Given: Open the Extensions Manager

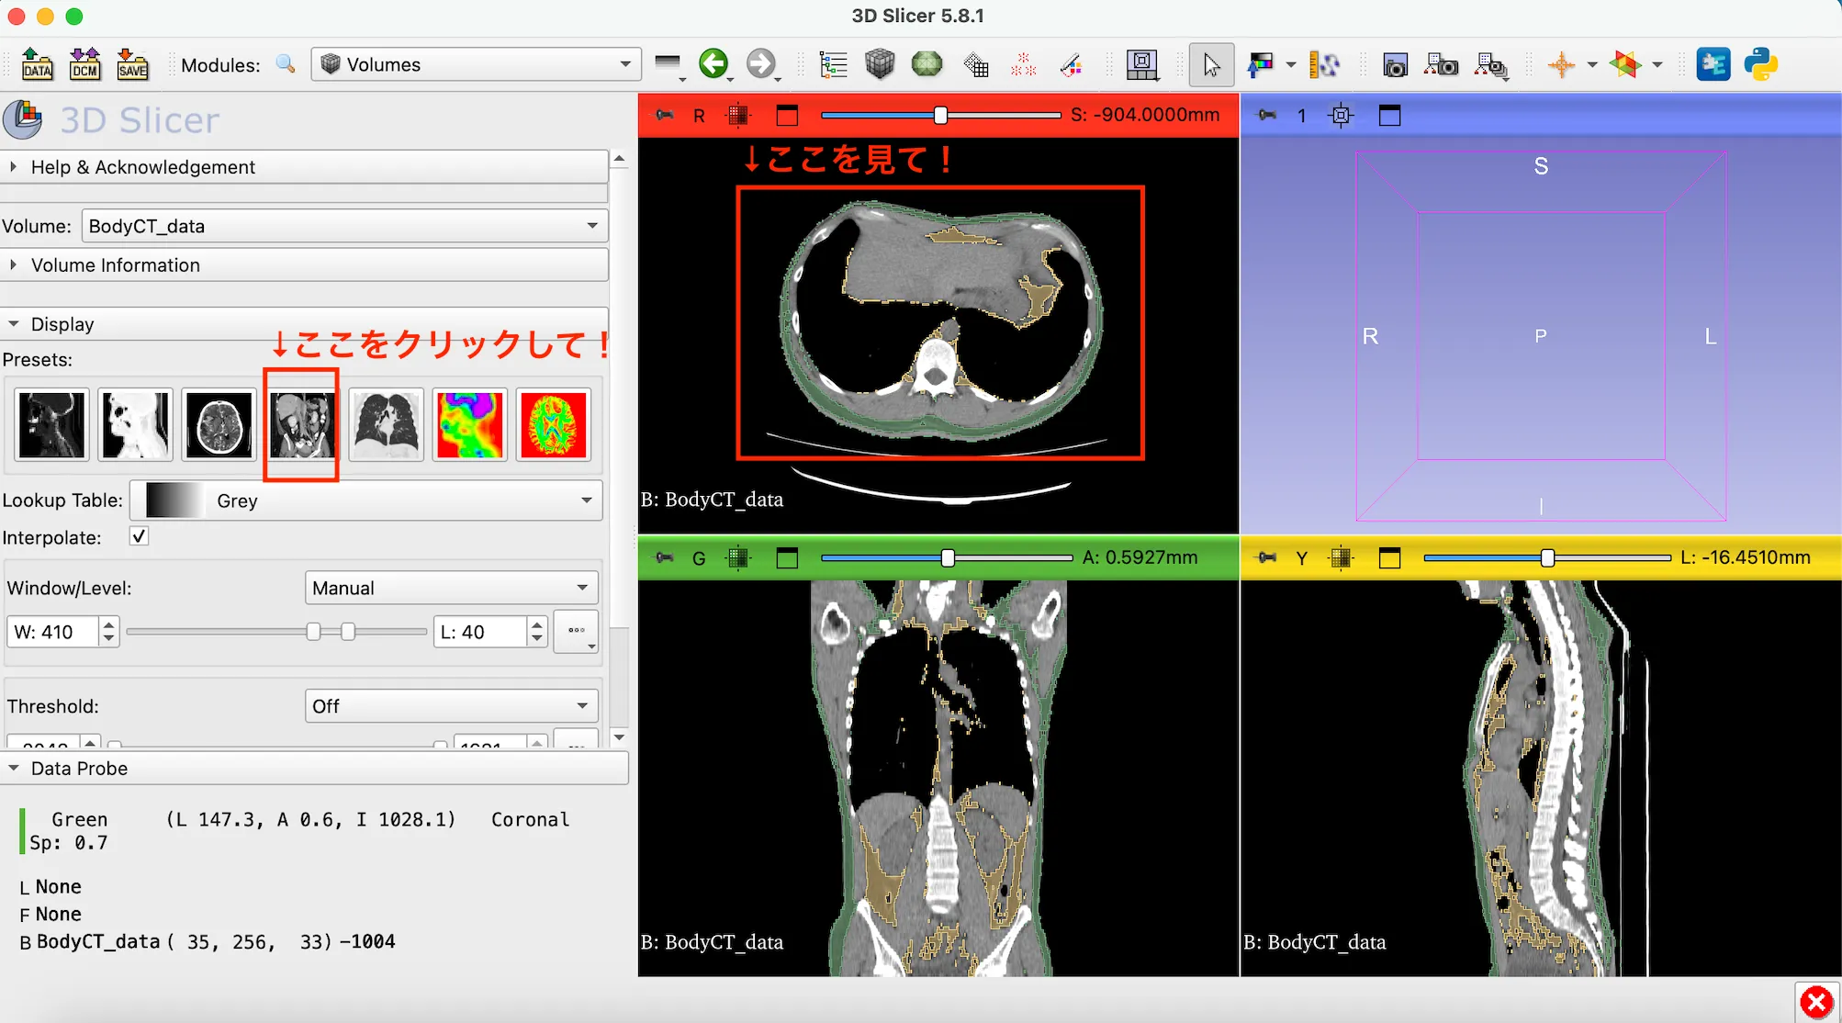Looking at the screenshot, I should (1713, 64).
